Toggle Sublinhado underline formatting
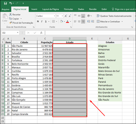 [46, 21]
